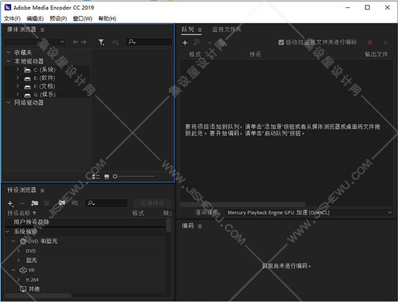Open the 渲染程序 Mercury Playback Engine dropdown
This screenshot has height=302, width=398.
click(309, 213)
